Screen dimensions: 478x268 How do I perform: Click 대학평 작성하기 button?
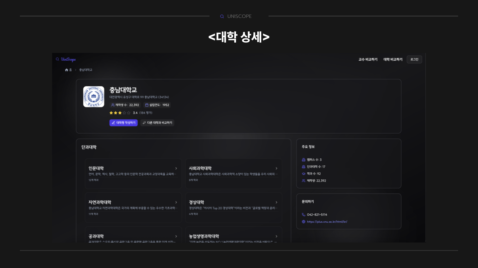123,123
